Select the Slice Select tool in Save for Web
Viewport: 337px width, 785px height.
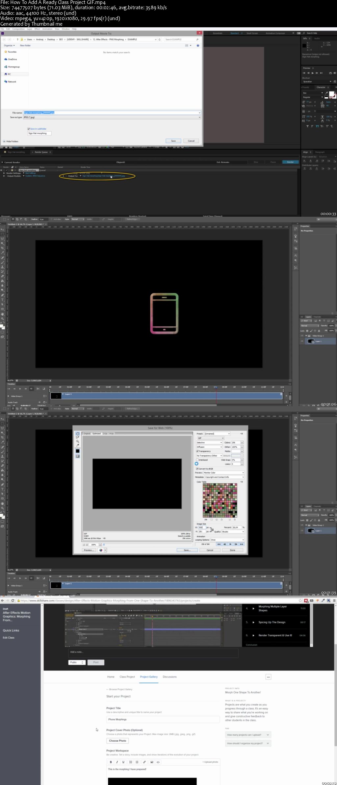[x=78, y=438]
